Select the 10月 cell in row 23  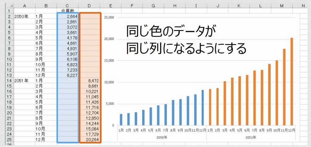point(46,129)
